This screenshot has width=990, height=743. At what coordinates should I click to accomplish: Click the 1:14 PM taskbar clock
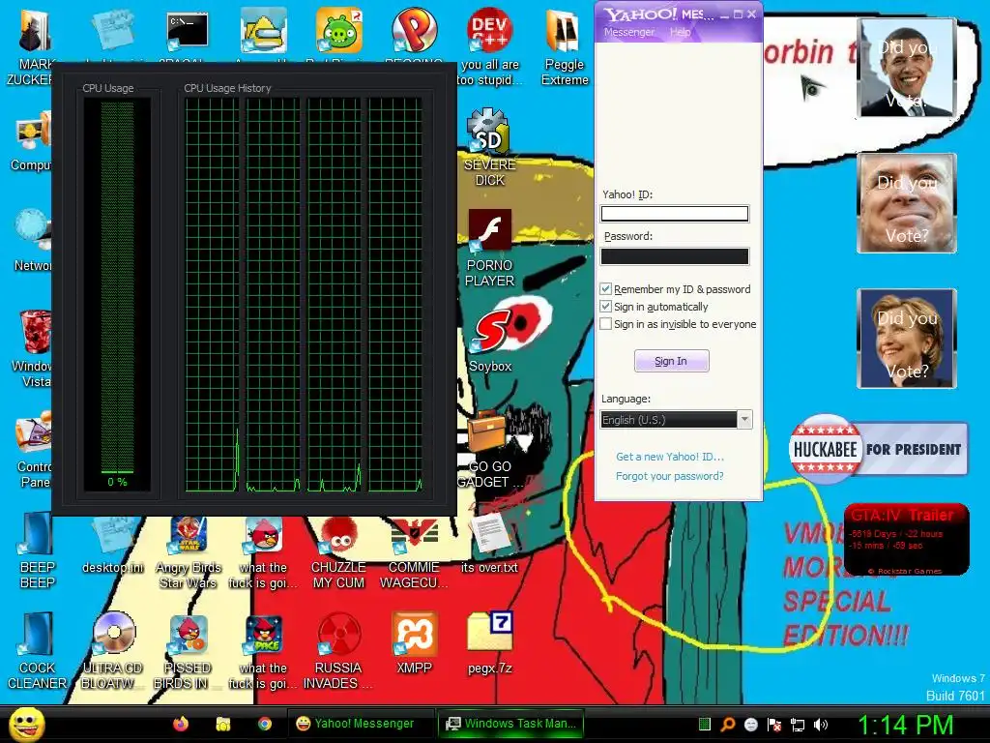(905, 725)
